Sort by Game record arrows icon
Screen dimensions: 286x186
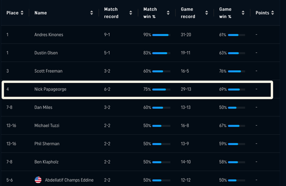206,13
